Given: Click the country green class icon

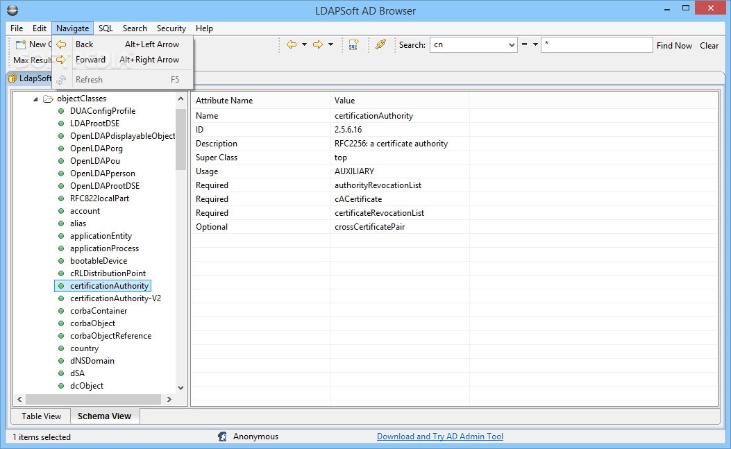Looking at the screenshot, I should tap(61, 348).
